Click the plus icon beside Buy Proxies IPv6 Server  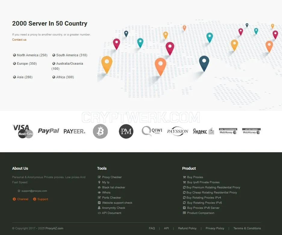tap(184, 208)
